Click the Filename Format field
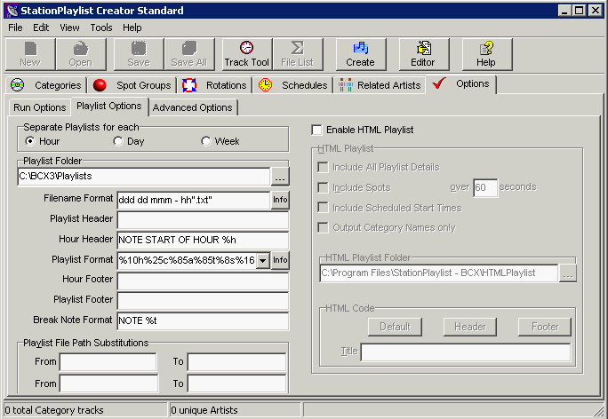The width and height of the screenshot is (608, 419). pyautogui.click(x=194, y=201)
